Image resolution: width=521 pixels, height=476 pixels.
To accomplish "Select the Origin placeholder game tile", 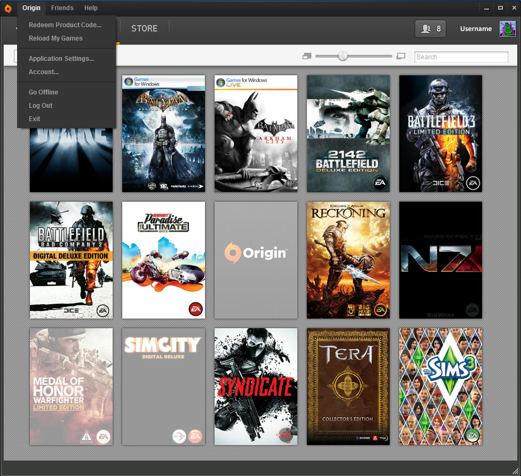I will click(x=256, y=260).
